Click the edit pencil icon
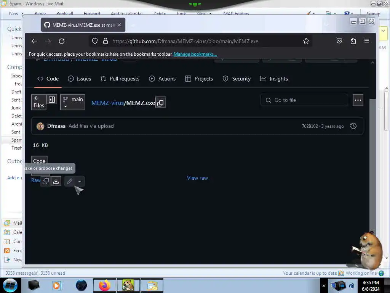This screenshot has width=390, height=293. tap(70, 181)
